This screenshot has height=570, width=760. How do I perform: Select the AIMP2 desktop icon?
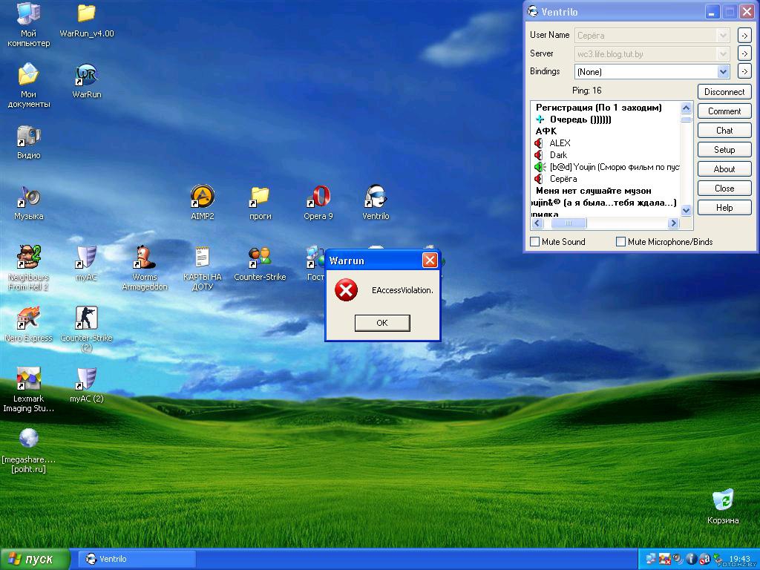[202, 196]
